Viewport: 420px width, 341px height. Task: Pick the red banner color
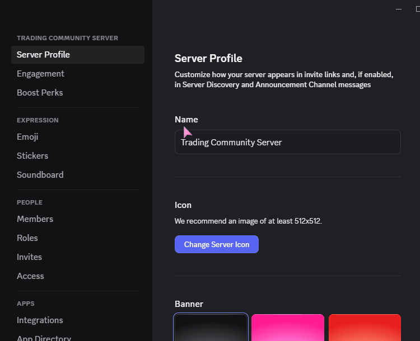pyautogui.click(x=365, y=328)
